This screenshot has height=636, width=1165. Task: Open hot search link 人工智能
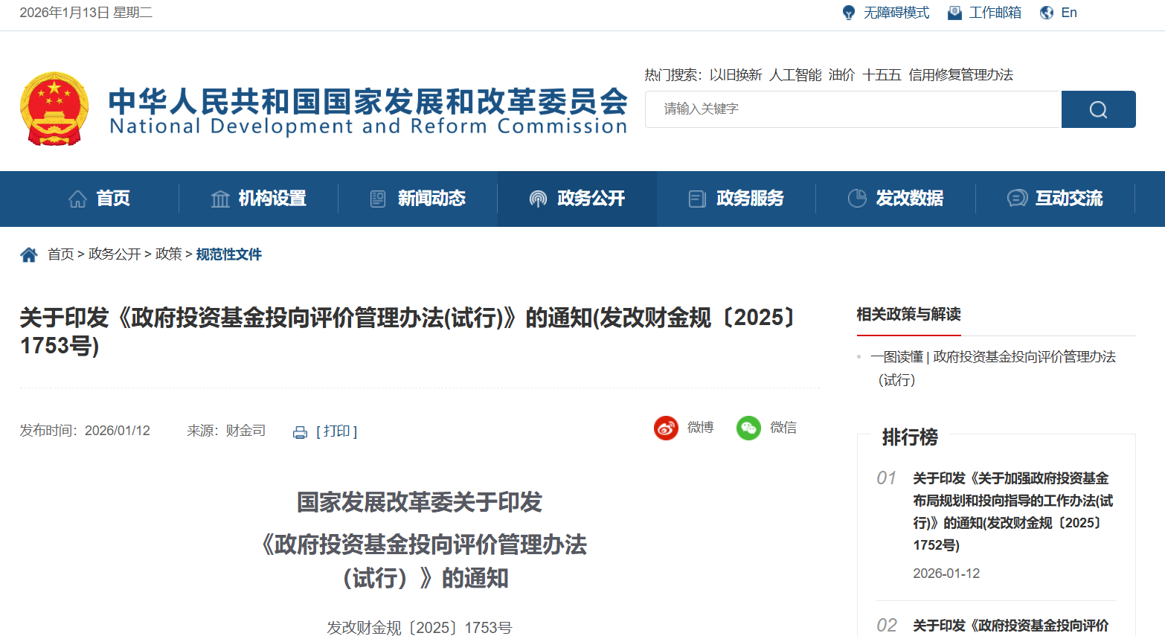pos(793,74)
